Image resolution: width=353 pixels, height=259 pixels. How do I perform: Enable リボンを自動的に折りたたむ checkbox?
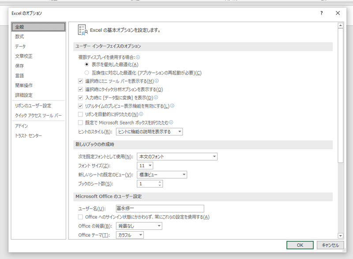pos(80,114)
